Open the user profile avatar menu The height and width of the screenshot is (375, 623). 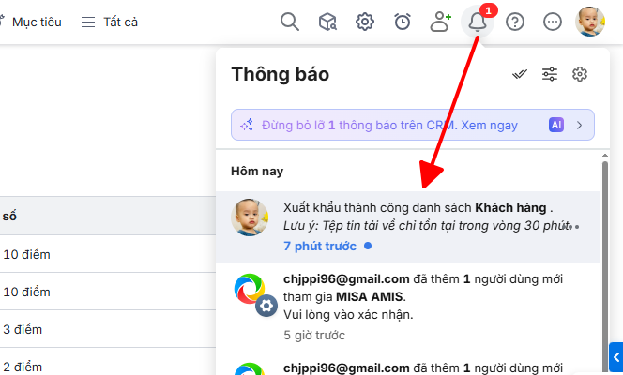click(x=590, y=22)
